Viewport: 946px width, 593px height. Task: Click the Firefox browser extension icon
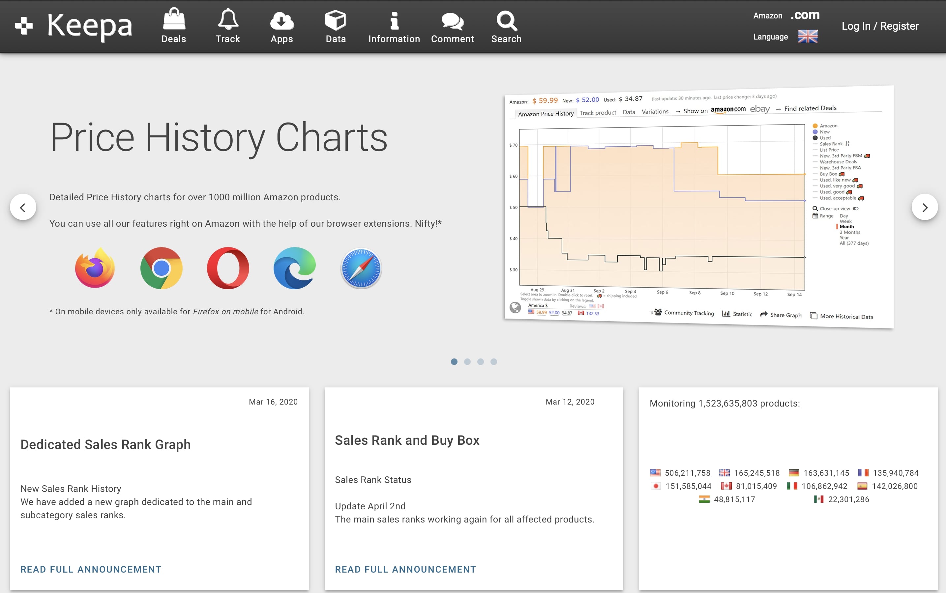tap(95, 268)
